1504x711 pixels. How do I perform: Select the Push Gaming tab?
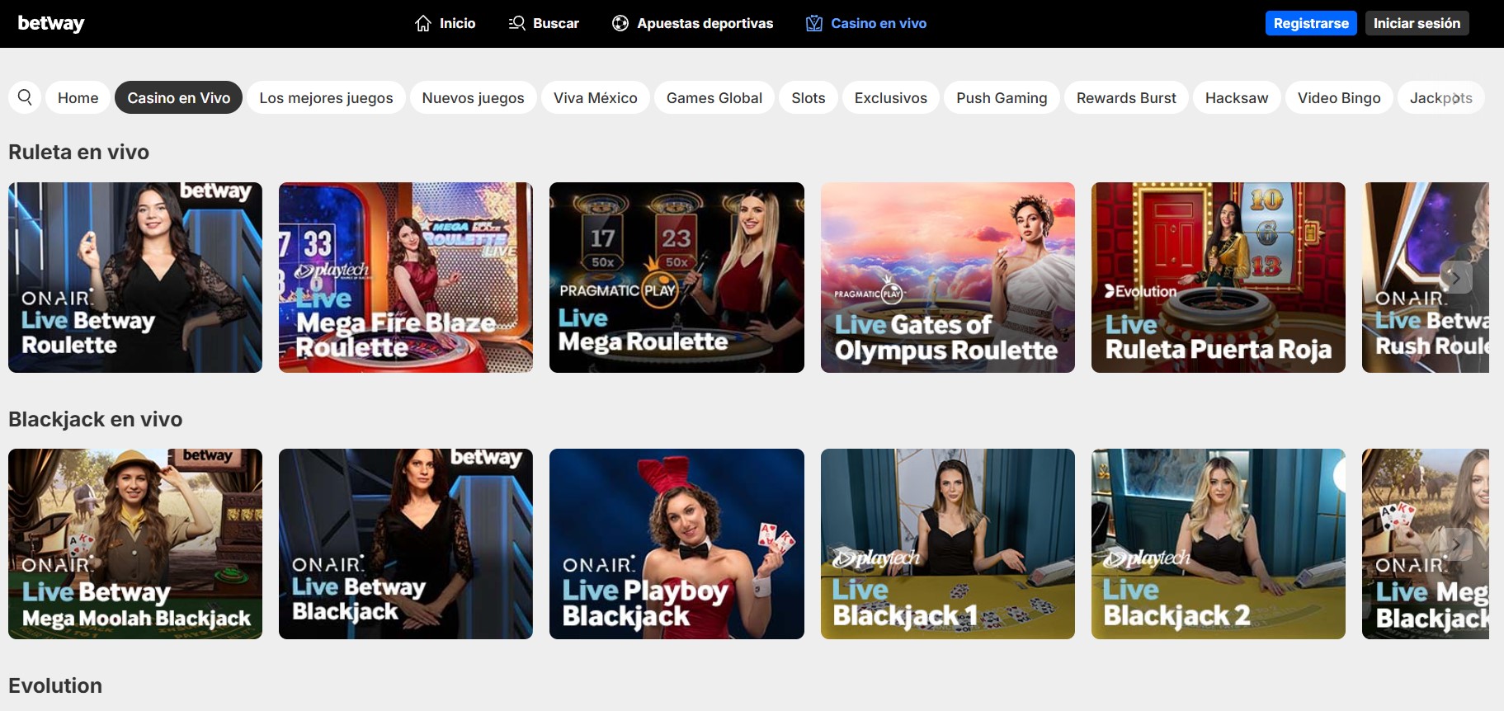coord(1002,97)
